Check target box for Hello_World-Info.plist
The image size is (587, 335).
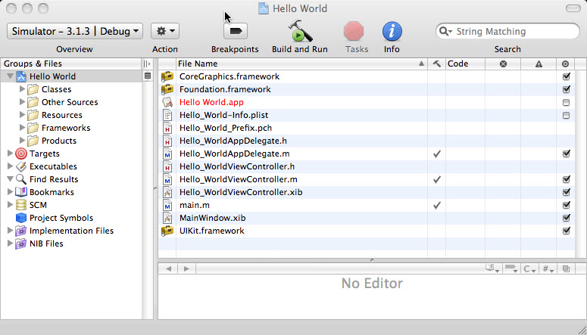[566, 115]
